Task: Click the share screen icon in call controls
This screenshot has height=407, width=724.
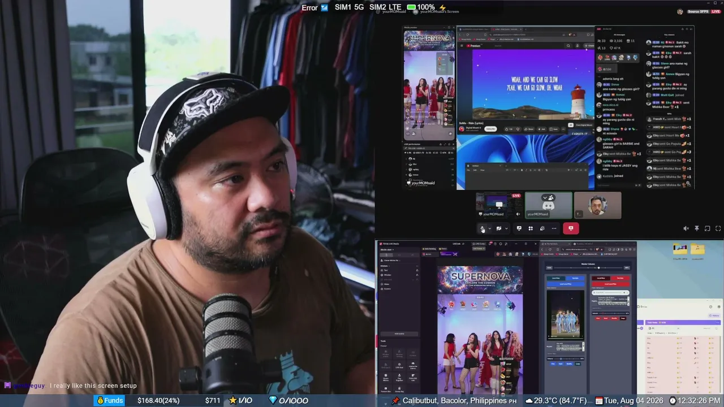Action: coord(519,228)
